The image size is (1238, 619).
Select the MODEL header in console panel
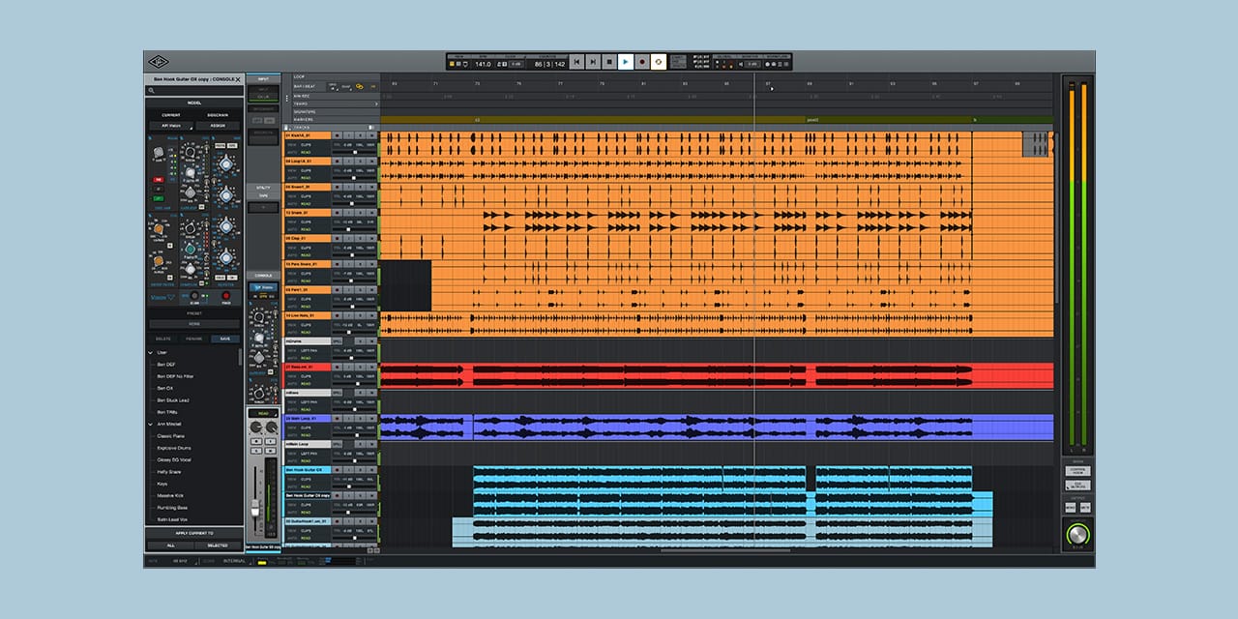pos(193,103)
